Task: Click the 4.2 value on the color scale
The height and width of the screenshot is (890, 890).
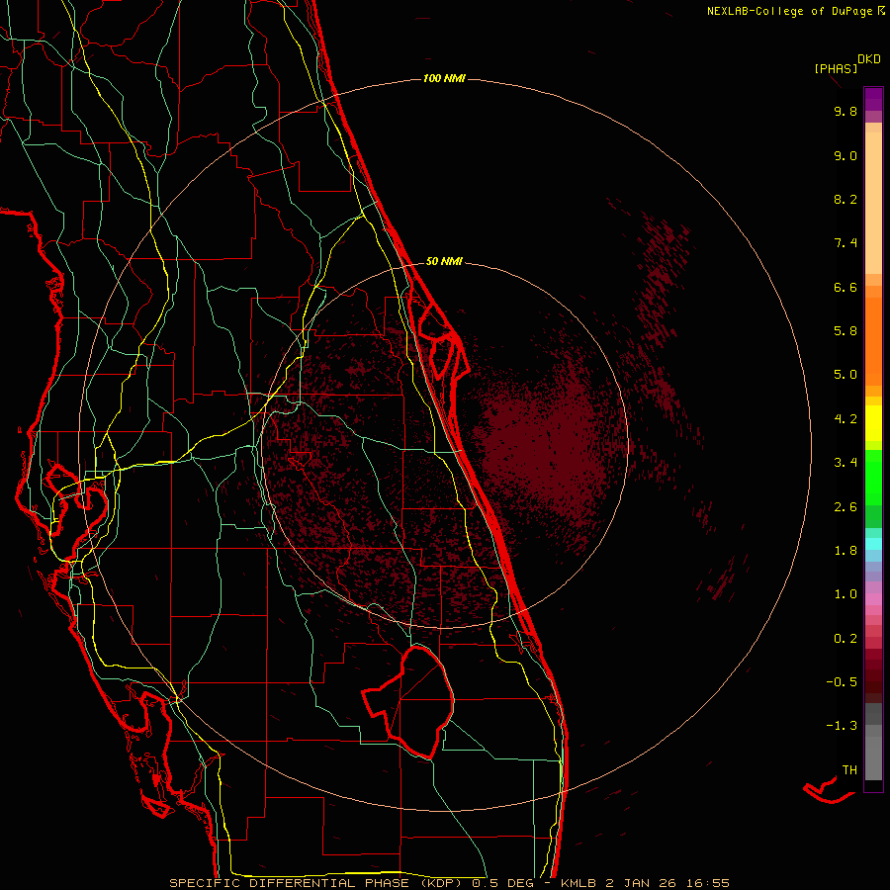Action: pyautogui.click(x=845, y=419)
